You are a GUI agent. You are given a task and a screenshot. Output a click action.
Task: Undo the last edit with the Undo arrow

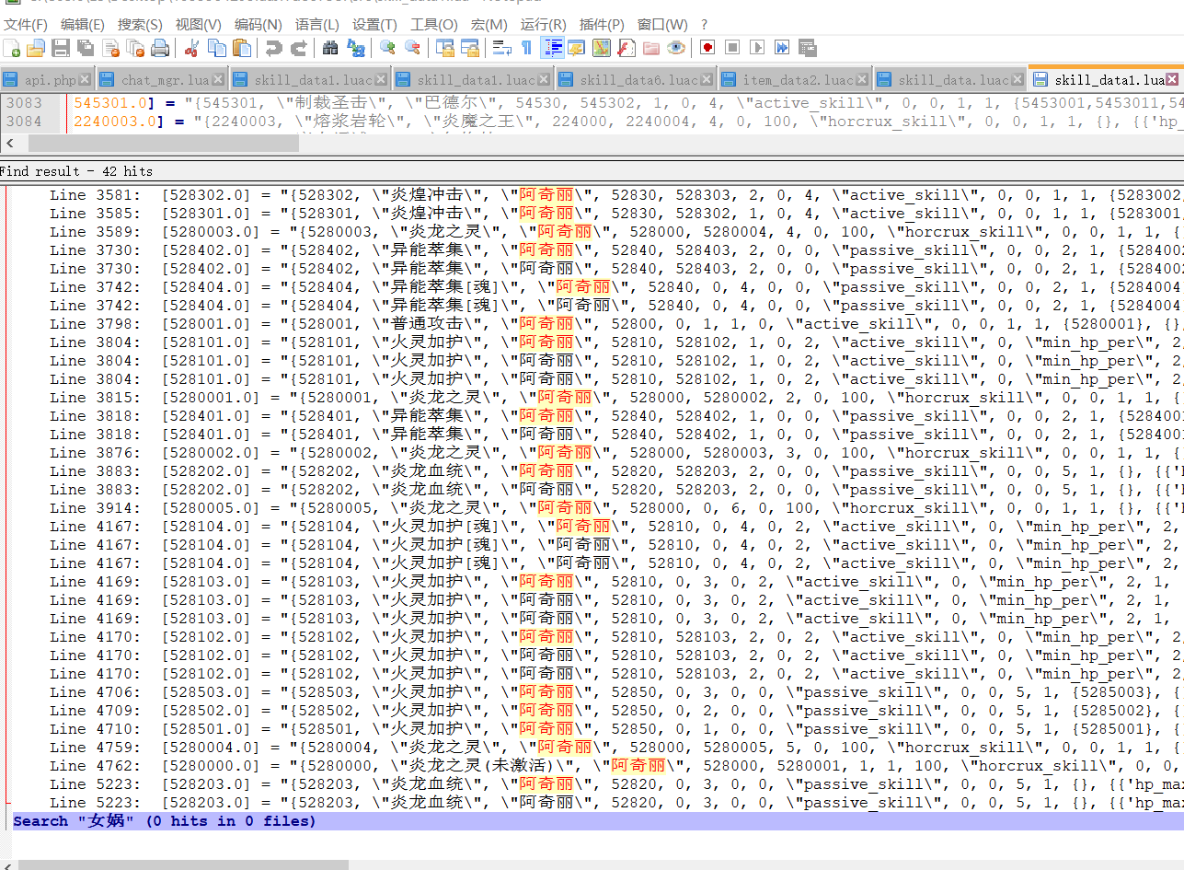tap(274, 48)
